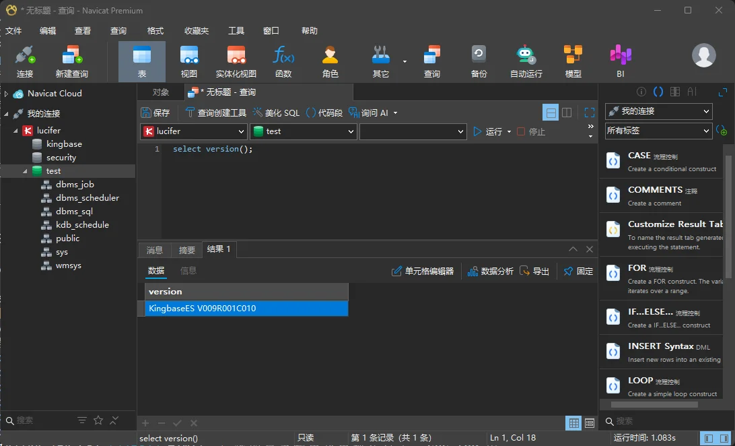Open the lucifer connection dropdown
This screenshot has height=446, width=735.
(194, 131)
